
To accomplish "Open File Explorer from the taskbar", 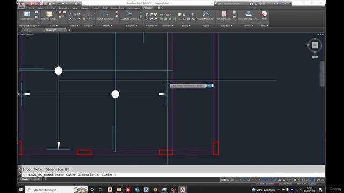I will pyautogui.click(x=119, y=189).
